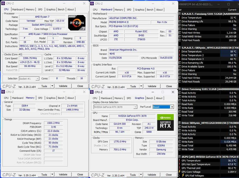This screenshot has height=178, width=239.
Task: Click the thermometer icon beside Drive Temperature 2
Action: tap(179, 55)
